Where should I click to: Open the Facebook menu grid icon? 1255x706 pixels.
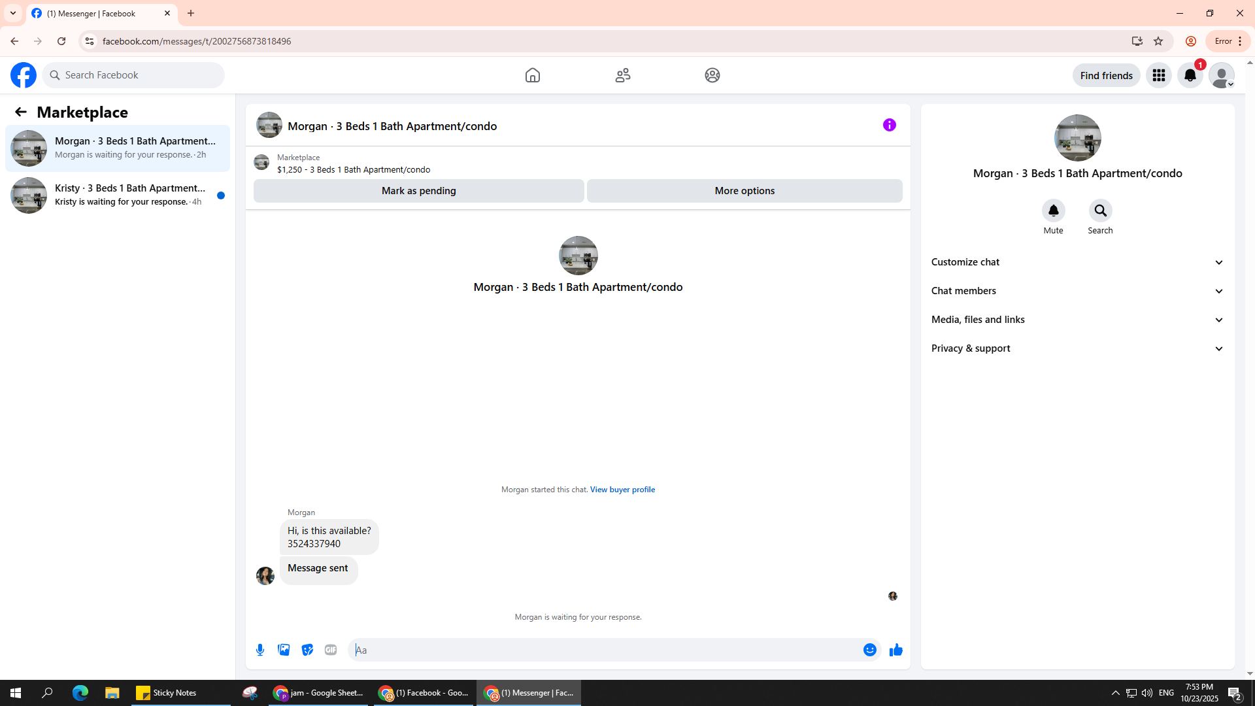(x=1158, y=75)
